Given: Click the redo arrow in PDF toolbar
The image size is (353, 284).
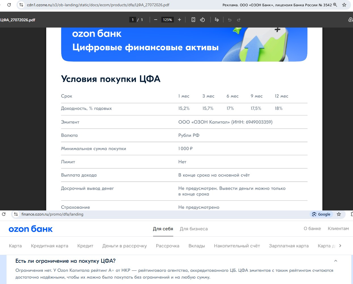Looking at the screenshot, I should (x=239, y=20).
